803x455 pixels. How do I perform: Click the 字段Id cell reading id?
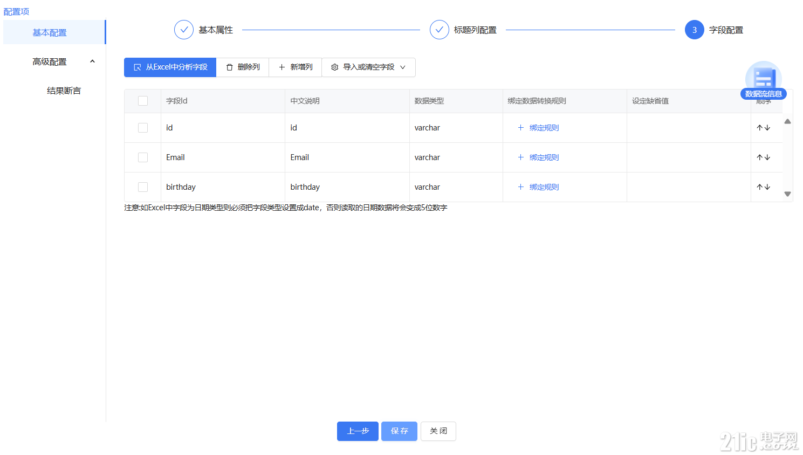pos(223,128)
